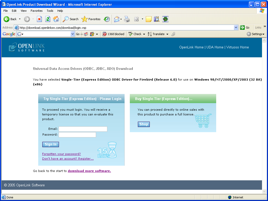This screenshot has width=268, height=201.
Task: Open the Edit menu
Action: 14,10
